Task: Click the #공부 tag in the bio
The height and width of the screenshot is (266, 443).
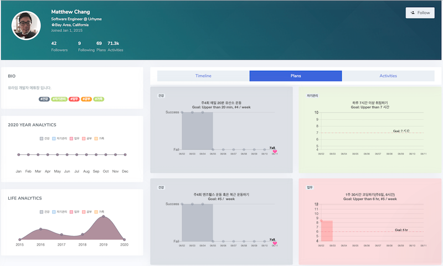Action: 86,99
